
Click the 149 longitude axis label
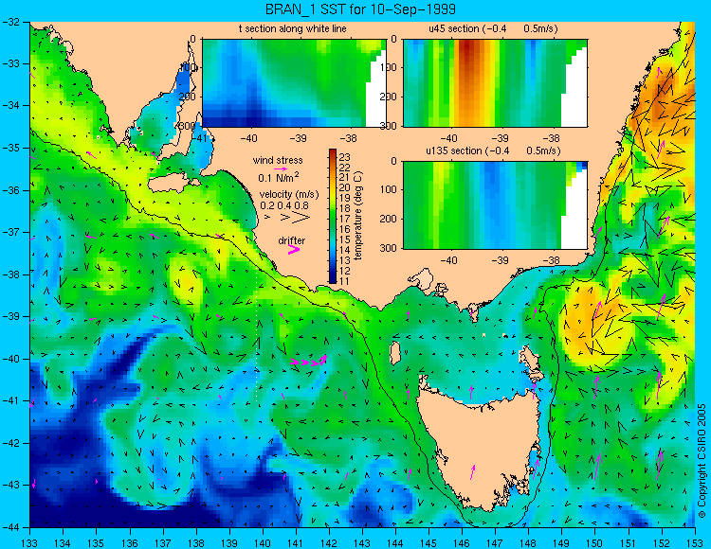561,542
